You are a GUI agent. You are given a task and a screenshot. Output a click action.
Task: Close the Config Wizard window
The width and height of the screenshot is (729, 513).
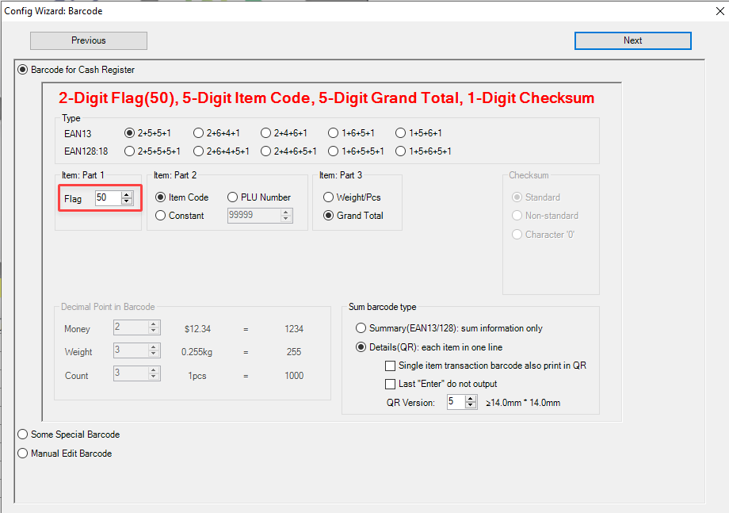pyautogui.click(x=709, y=11)
